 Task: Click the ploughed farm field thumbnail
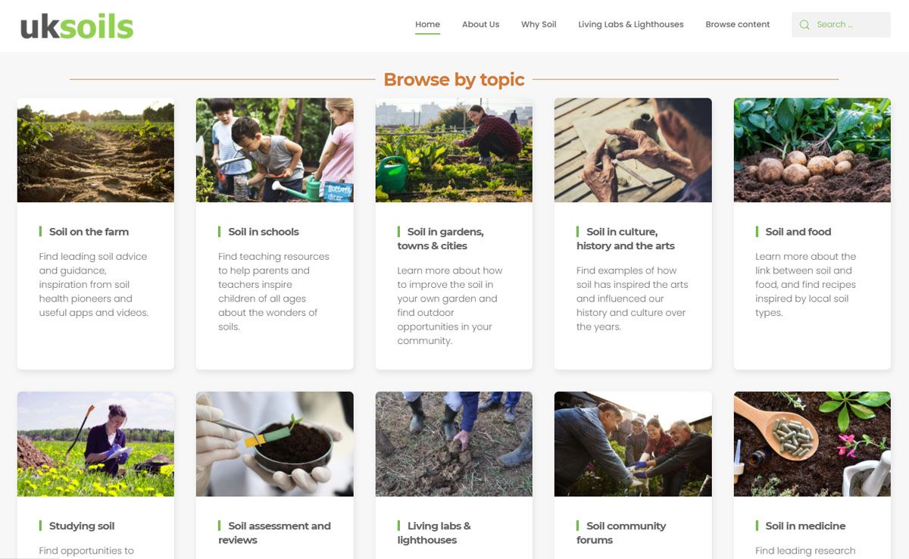pyautogui.click(x=95, y=150)
